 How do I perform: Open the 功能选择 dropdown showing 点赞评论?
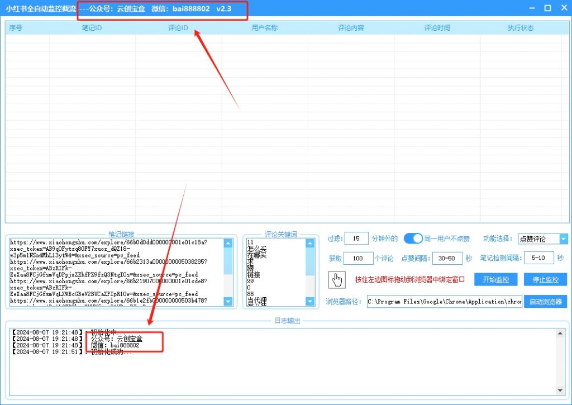542,239
